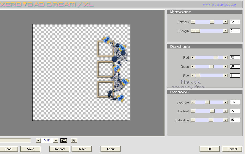Click the Exposure slider thumb
This screenshot has height=154, width=245.
click(x=207, y=102)
